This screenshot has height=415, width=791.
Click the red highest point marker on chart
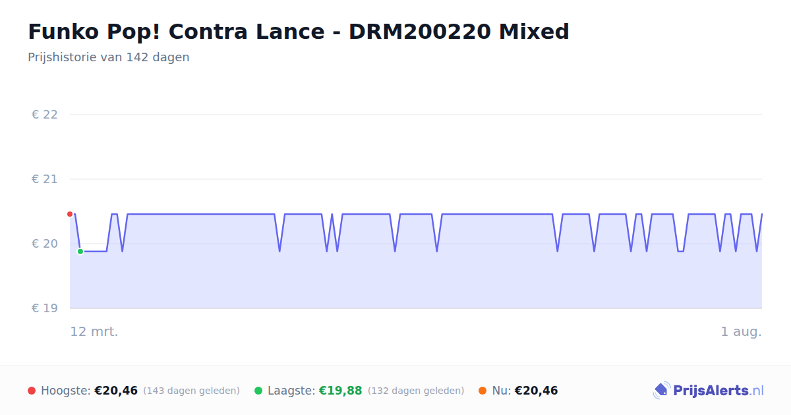coord(70,214)
